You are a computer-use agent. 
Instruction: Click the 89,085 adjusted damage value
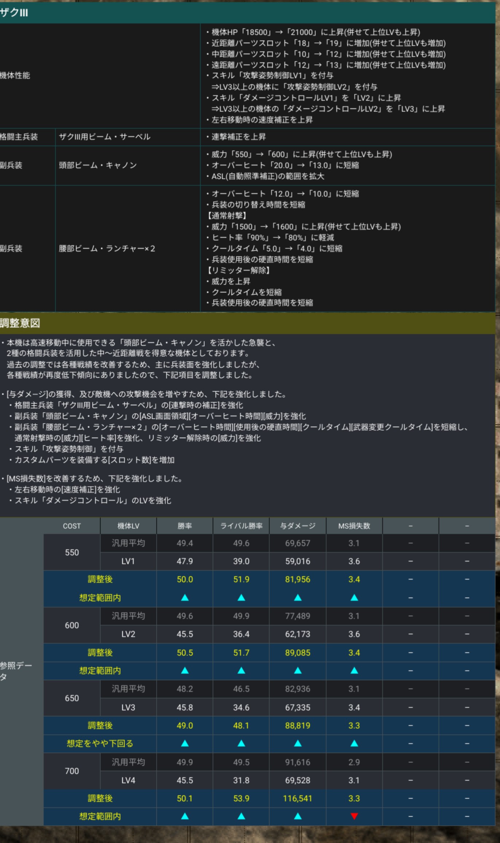pos(298,653)
